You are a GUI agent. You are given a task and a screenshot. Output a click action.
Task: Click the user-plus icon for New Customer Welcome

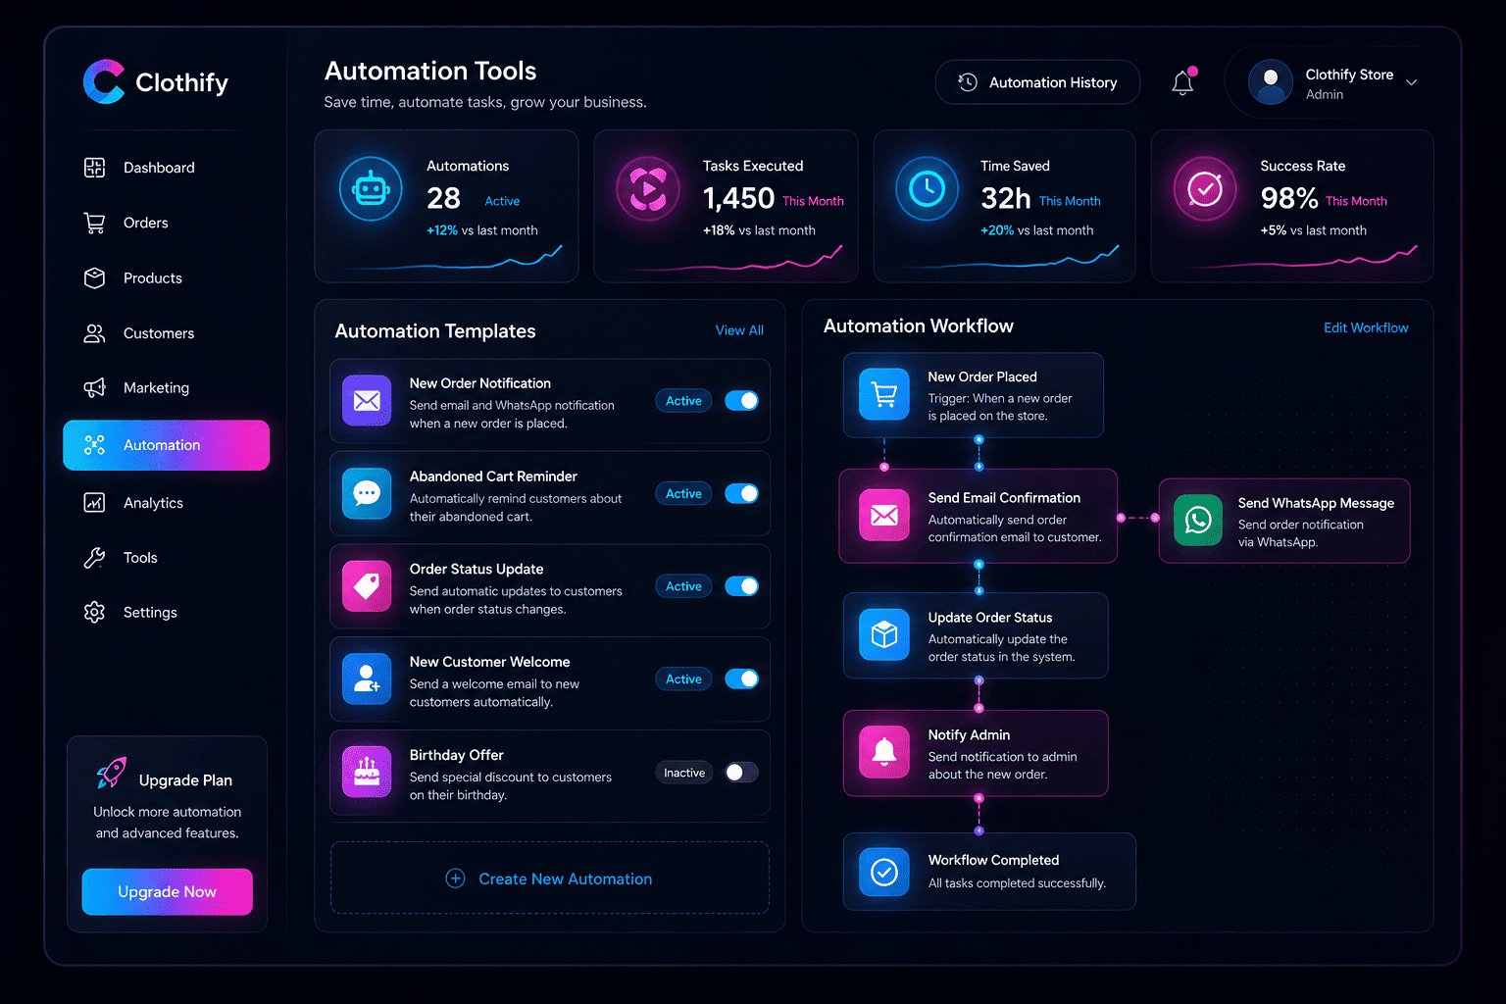click(367, 678)
